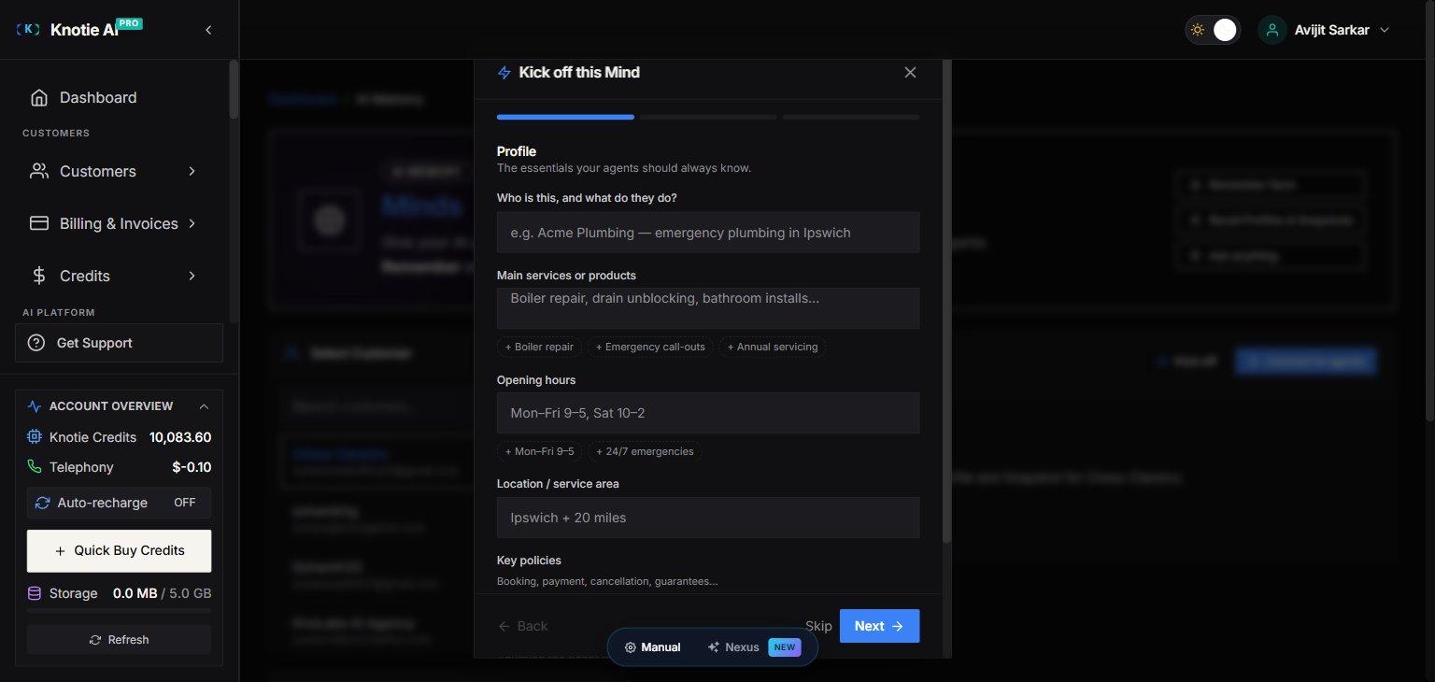Click the dialog vertical scrollbar
The width and height of the screenshot is (1435, 682).
pos(946,302)
